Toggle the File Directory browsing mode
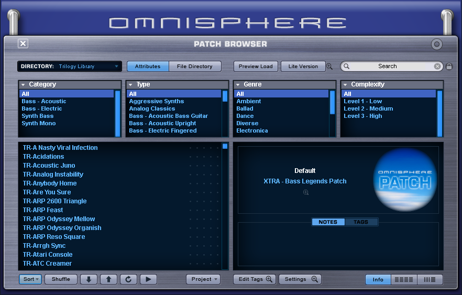The image size is (462, 295). (195, 67)
